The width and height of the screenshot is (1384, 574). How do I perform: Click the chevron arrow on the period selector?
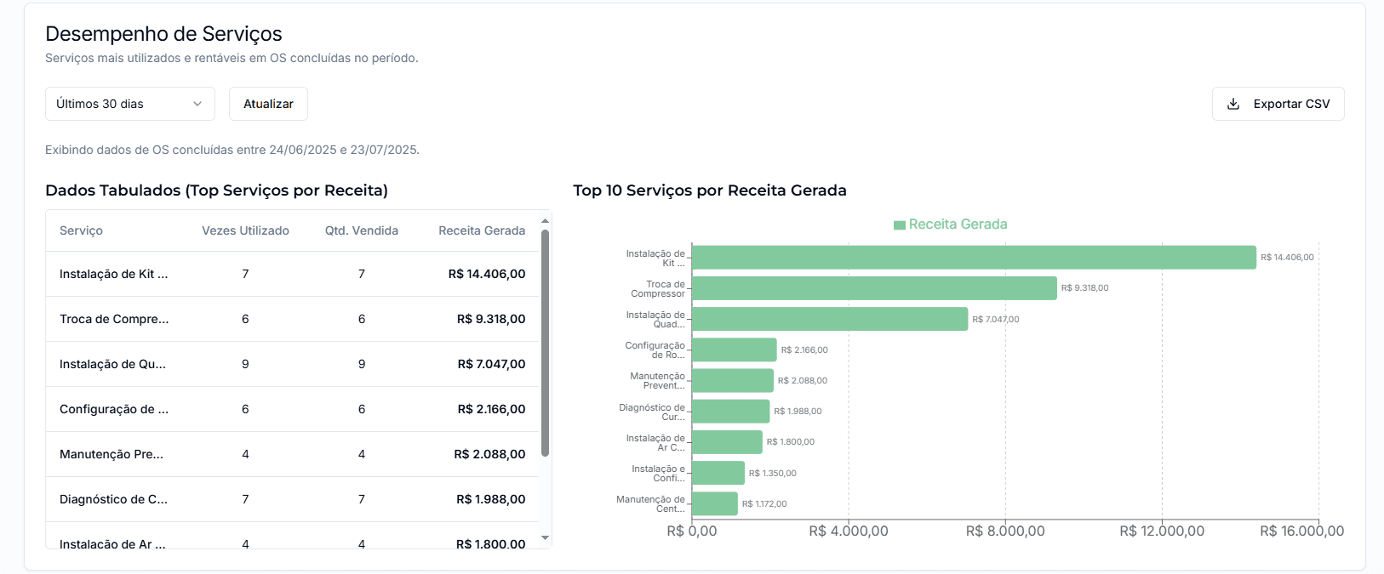point(197,104)
